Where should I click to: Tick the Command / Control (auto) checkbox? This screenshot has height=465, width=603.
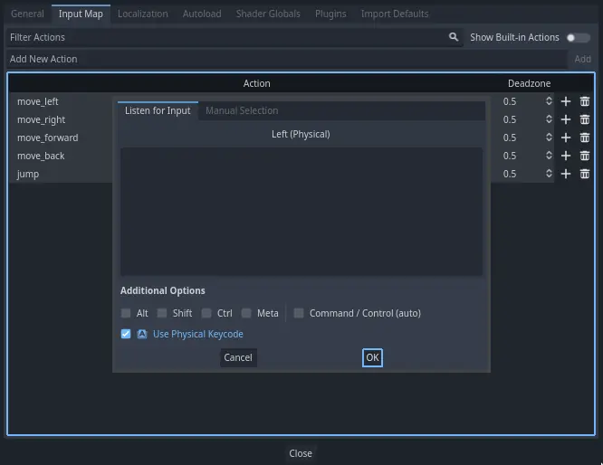click(299, 313)
